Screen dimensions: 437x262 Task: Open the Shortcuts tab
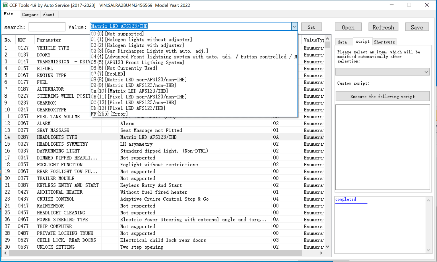tap(384, 42)
